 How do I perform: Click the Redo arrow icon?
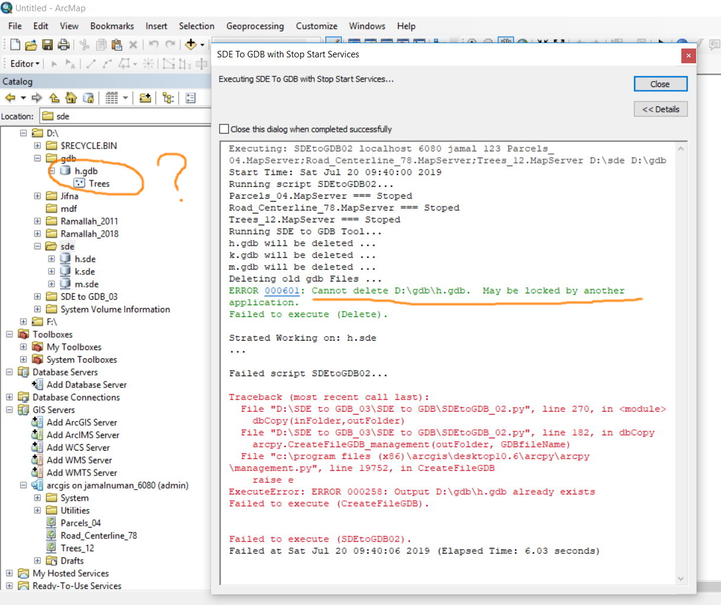coord(170,44)
